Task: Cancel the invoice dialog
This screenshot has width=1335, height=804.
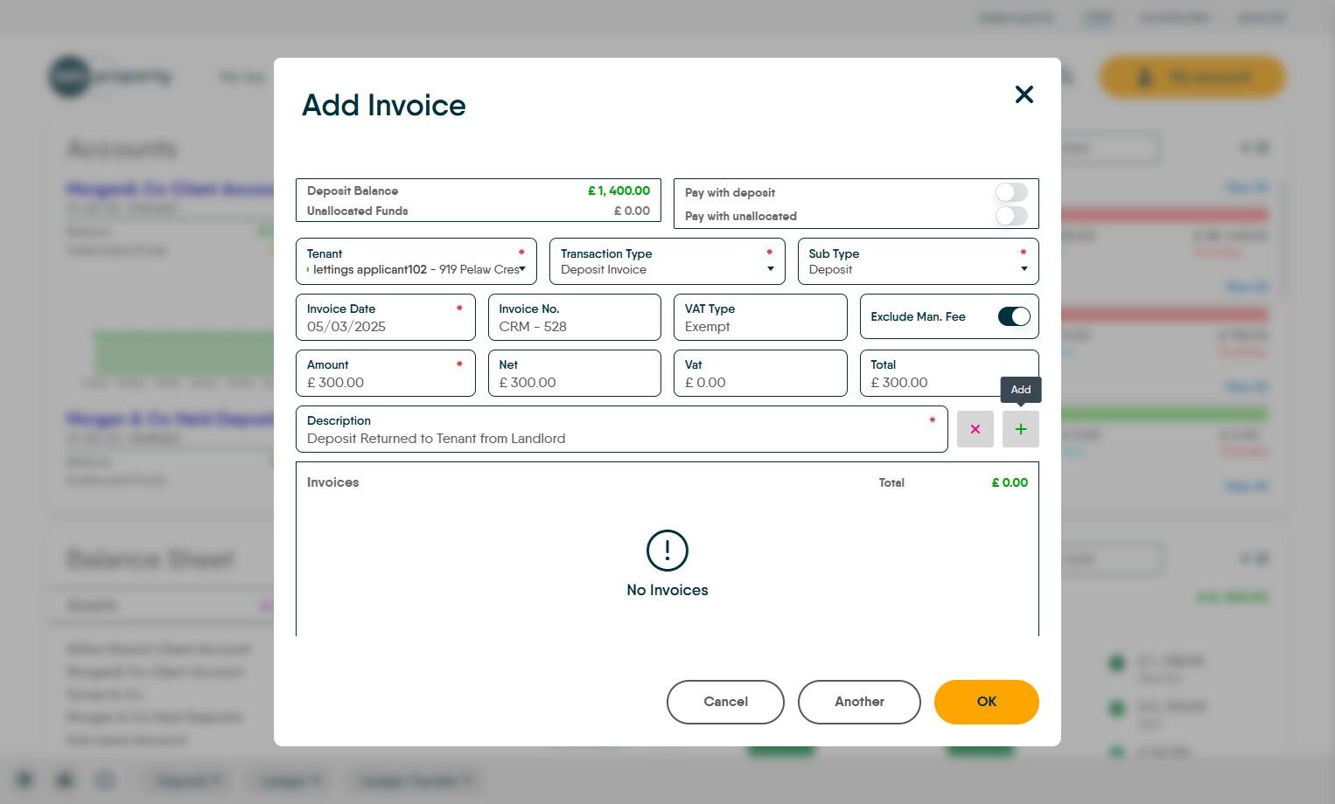Action: pos(725,702)
